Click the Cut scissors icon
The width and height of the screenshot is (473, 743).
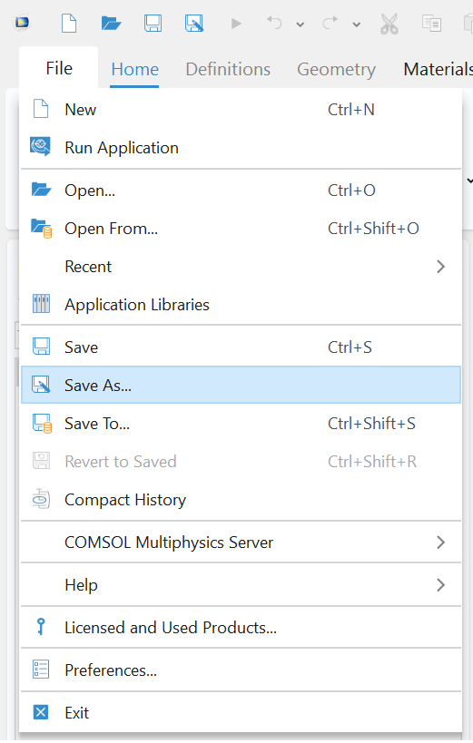point(389,24)
